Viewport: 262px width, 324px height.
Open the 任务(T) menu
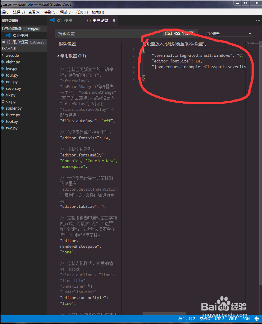(x=82, y=12)
